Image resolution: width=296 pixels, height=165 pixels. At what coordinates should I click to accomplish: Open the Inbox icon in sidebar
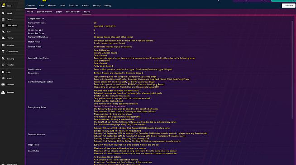coord(3,5)
